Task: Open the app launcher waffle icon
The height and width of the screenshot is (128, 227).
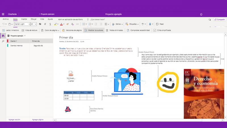Action: click(x=3, y=14)
